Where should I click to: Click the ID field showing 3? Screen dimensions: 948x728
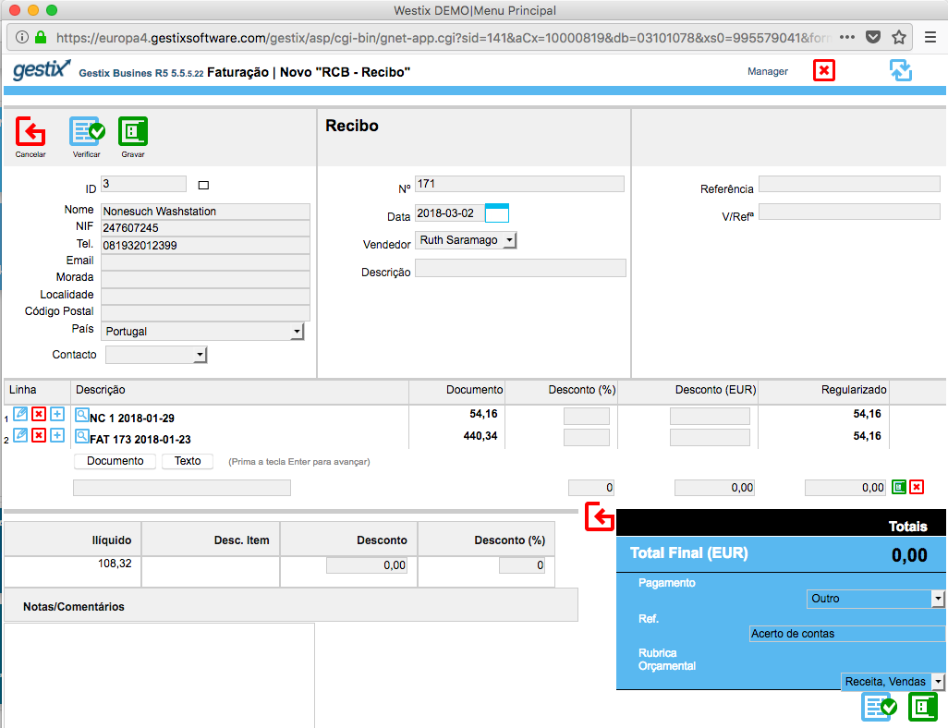(144, 184)
